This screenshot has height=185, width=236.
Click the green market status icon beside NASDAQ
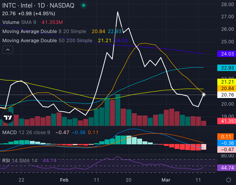coord(84,6)
